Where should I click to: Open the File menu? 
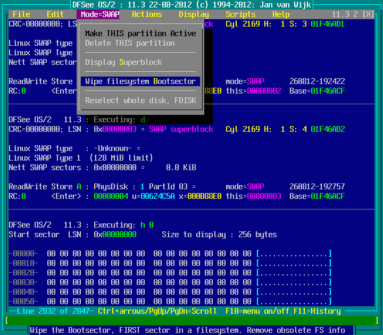tap(21, 14)
